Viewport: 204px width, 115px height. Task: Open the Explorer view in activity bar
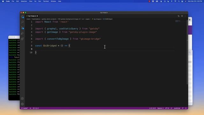click(x=22, y=17)
